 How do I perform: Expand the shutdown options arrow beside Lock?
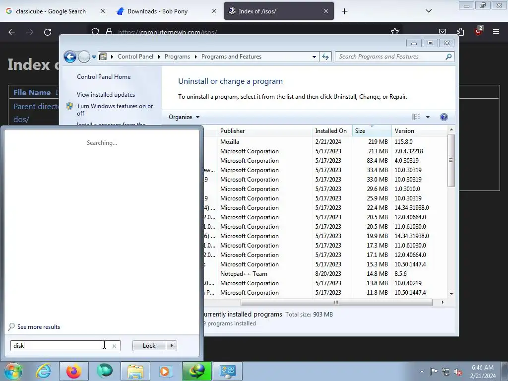click(171, 346)
